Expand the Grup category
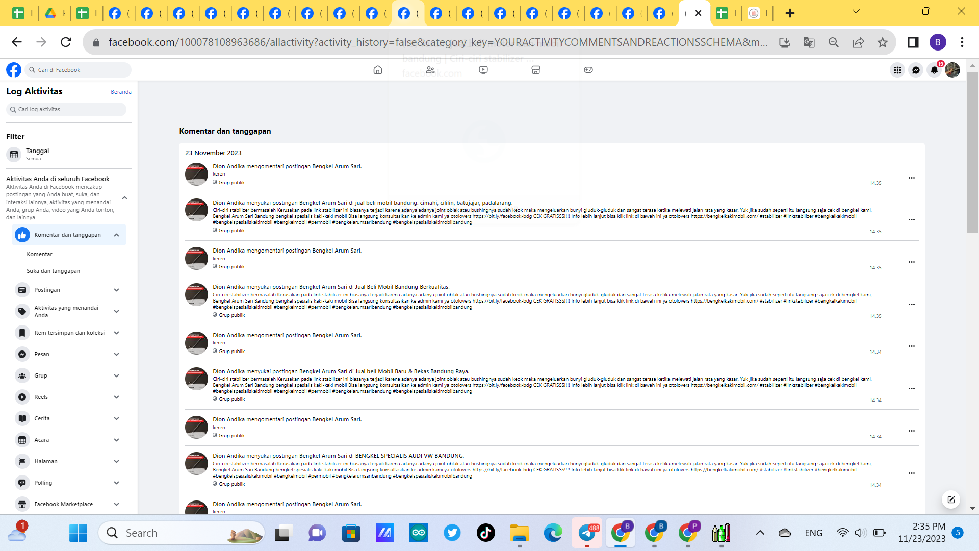The width and height of the screenshot is (979, 551). [117, 376]
